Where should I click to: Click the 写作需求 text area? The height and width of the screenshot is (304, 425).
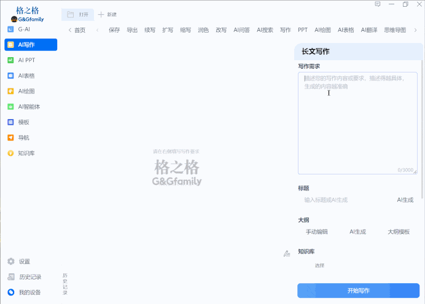[x=357, y=123]
